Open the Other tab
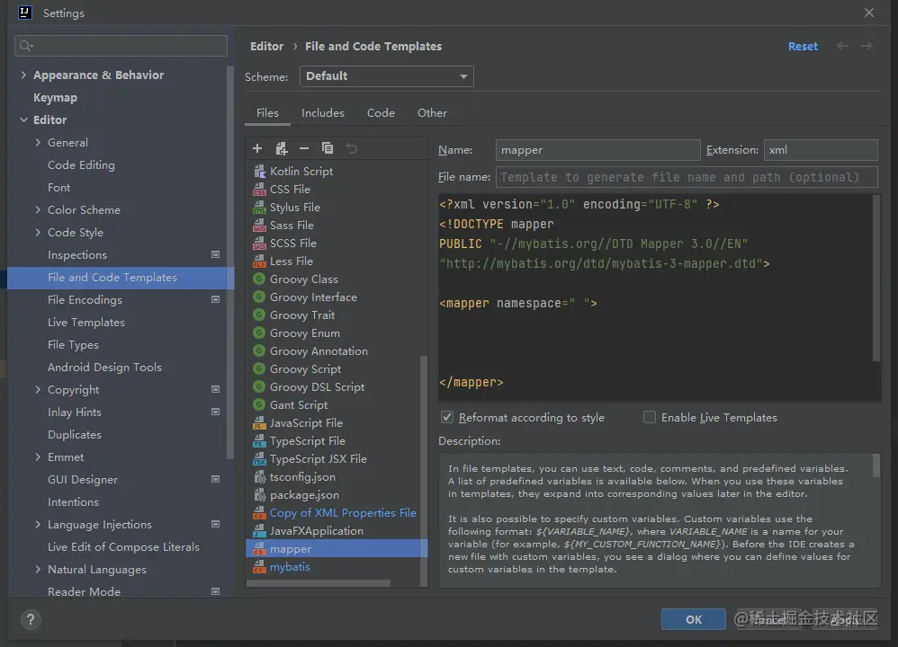The height and width of the screenshot is (647, 898). click(x=432, y=113)
